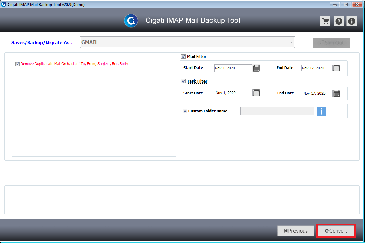This screenshot has width=365, height=243.
Task: Click blue info icon beside Custom Folder Name
Action: [x=321, y=111]
